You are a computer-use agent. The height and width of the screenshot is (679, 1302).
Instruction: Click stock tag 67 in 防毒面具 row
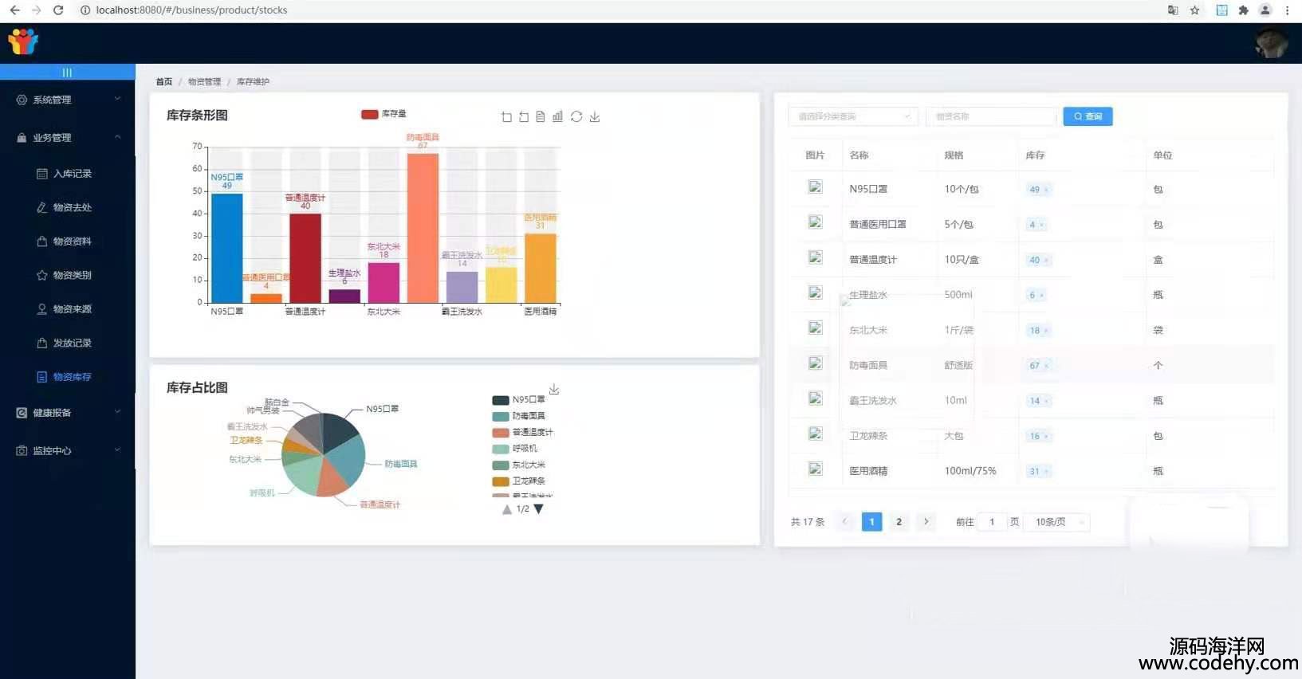pos(1037,365)
